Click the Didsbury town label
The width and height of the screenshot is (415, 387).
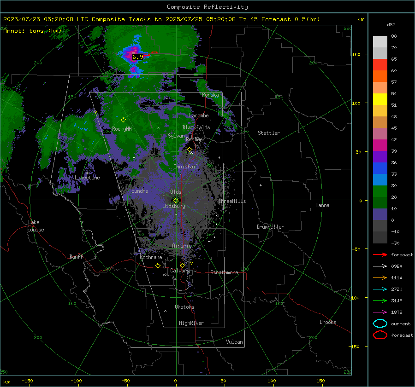174,206
